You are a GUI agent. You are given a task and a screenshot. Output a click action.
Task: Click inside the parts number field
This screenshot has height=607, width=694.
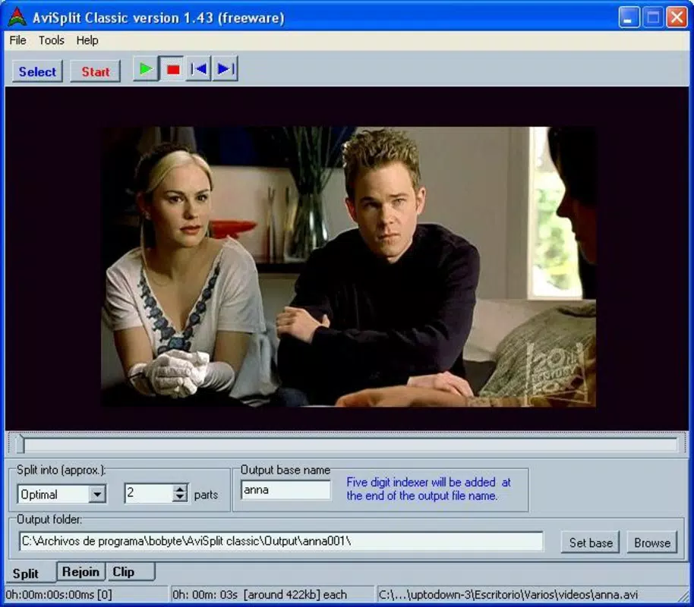(x=149, y=493)
